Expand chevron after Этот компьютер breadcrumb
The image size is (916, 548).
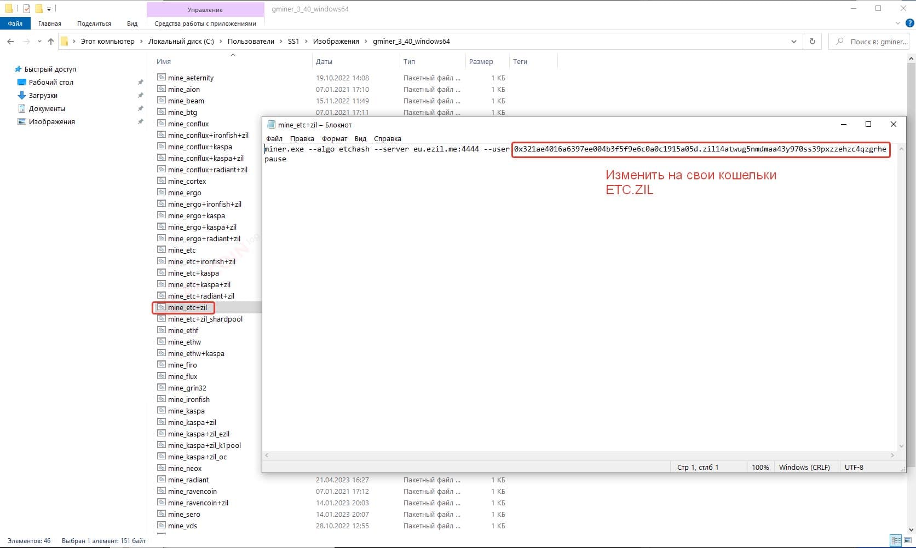point(141,42)
